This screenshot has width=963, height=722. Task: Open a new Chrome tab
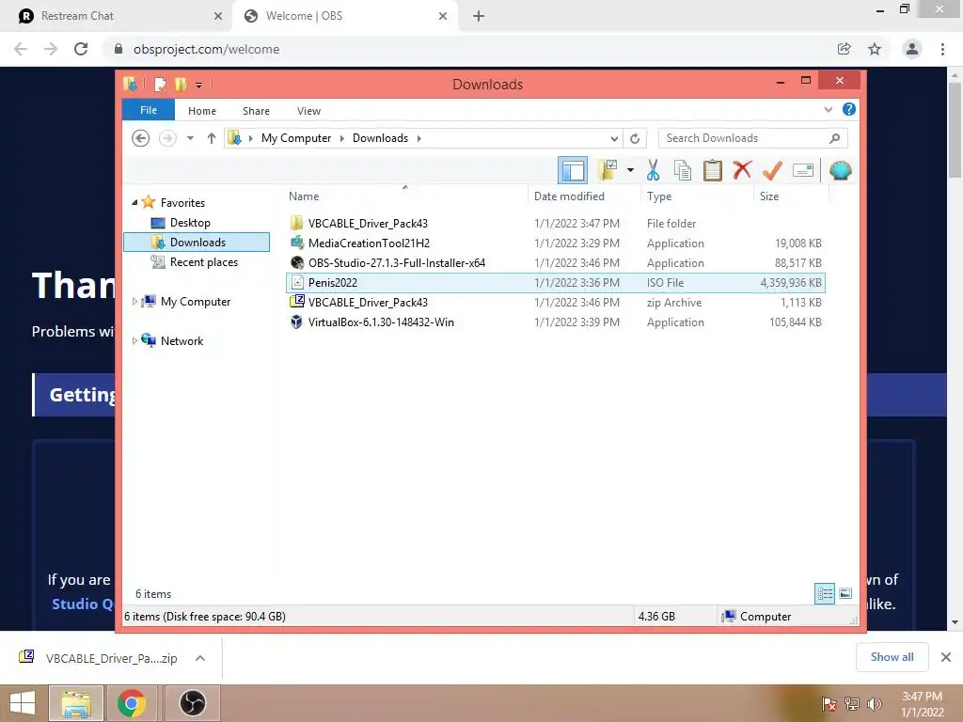479,16
